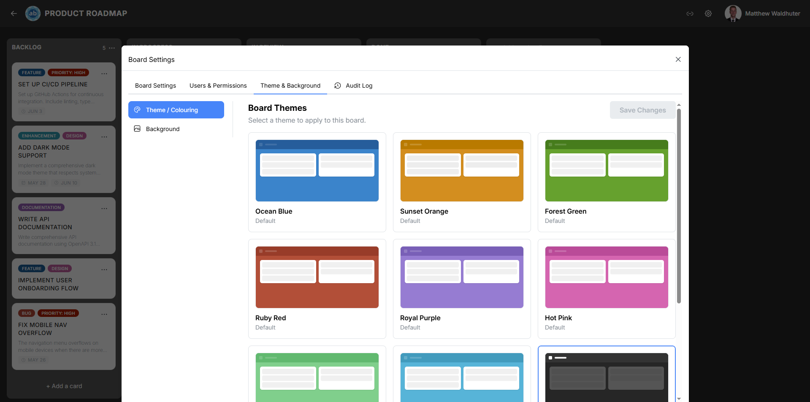
Task: Click the Documentation label tag
Action: [41, 207]
